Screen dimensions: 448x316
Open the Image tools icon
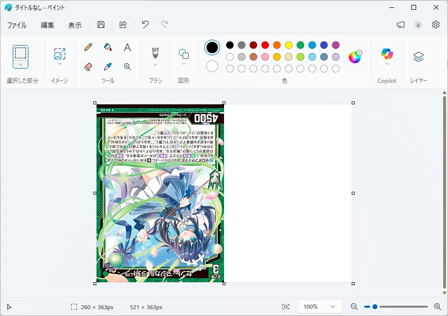point(60,54)
